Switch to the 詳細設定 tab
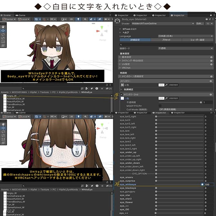 click(135, 40)
